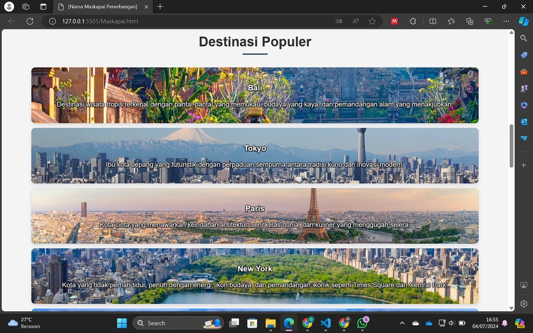Switch to Microsoft Edge on the taskbar

pyautogui.click(x=289, y=323)
